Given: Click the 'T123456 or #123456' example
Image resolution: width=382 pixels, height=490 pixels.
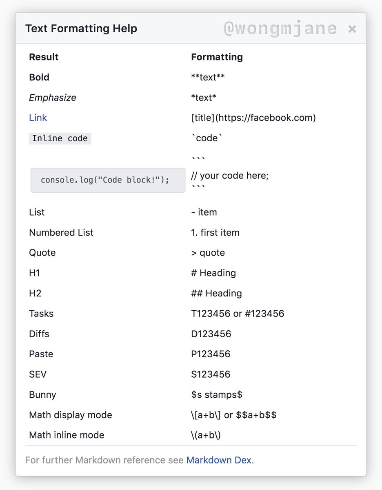Looking at the screenshot, I should [x=238, y=314].
